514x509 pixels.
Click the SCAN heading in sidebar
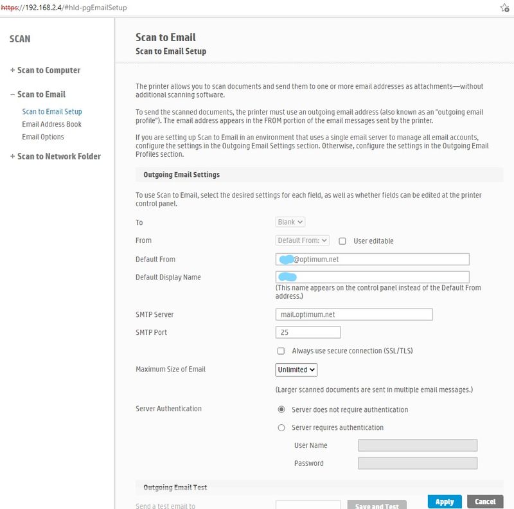pyautogui.click(x=19, y=39)
